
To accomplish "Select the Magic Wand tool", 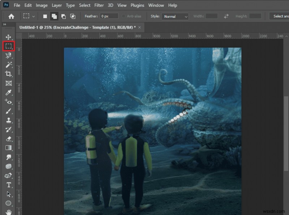I will click(x=8, y=65).
